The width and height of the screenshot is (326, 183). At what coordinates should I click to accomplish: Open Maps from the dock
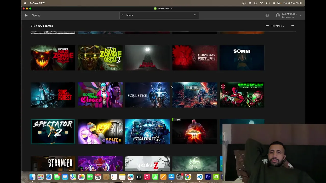point(73,177)
